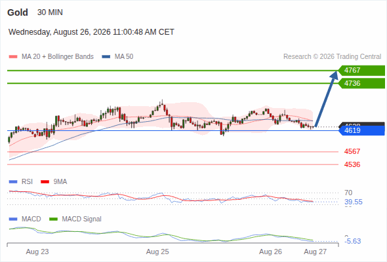Click the Gold chart title
The width and height of the screenshot is (387, 262).
18,12
